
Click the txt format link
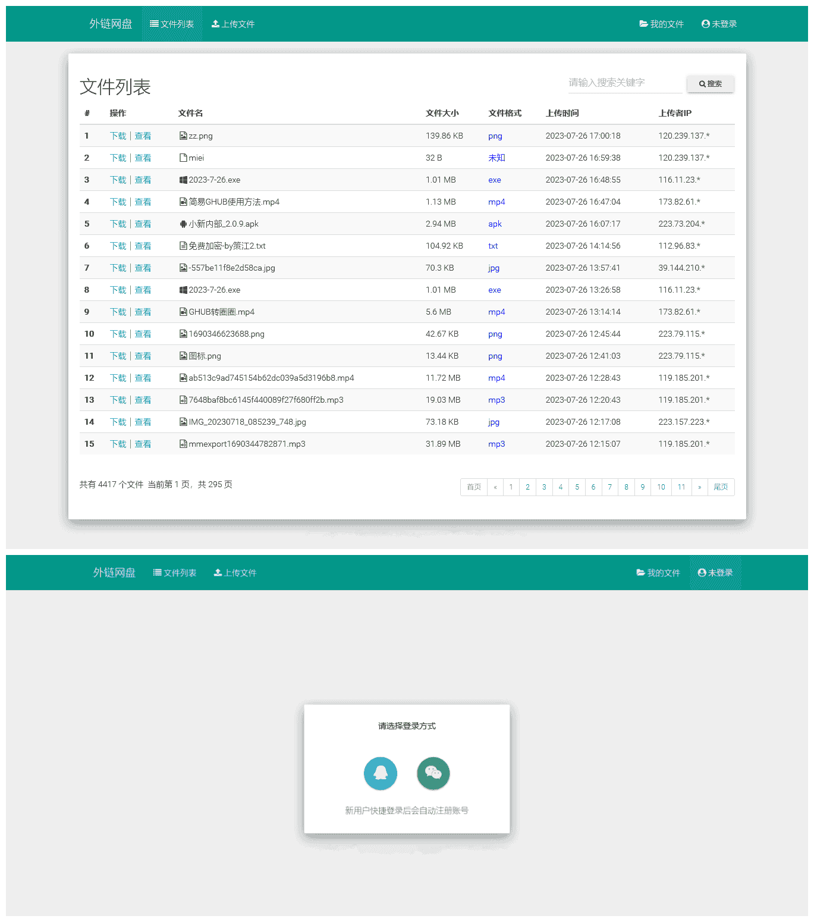click(x=493, y=246)
